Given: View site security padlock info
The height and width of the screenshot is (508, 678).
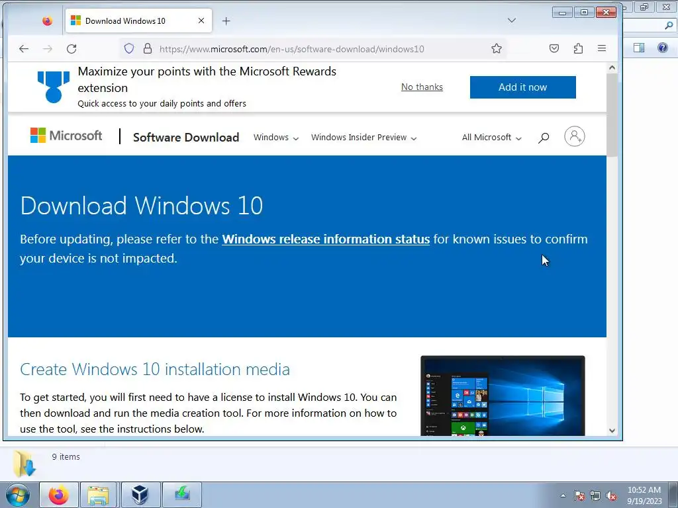Looking at the screenshot, I should [148, 48].
